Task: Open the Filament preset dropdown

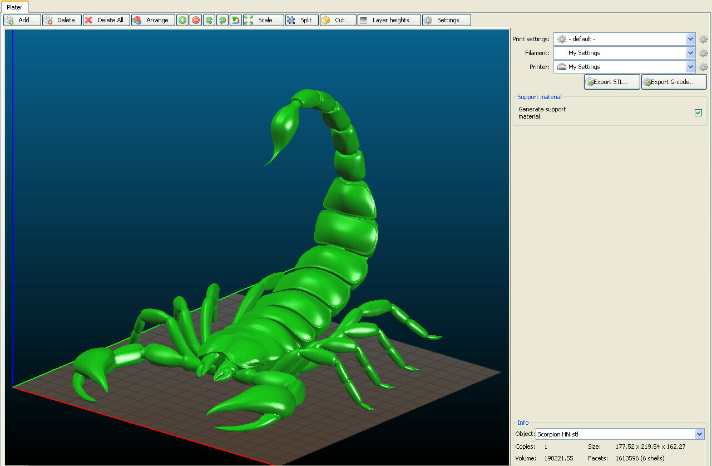Action: pos(690,53)
